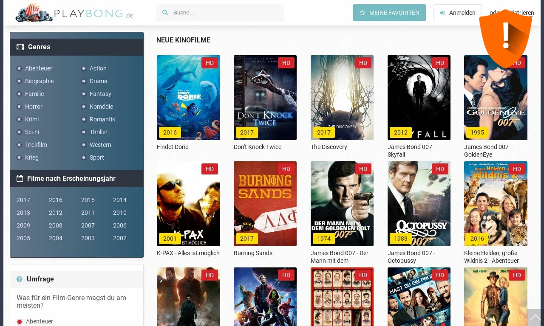Select the Thriller genre
Viewport: 544px width, 326px height.
point(99,132)
